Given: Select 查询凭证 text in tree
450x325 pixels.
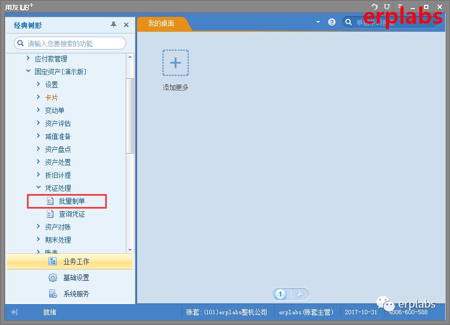Looking at the screenshot, I should (72, 214).
